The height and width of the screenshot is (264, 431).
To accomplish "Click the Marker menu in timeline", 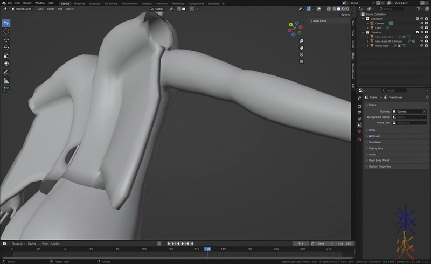I will [x=55, y=244].
